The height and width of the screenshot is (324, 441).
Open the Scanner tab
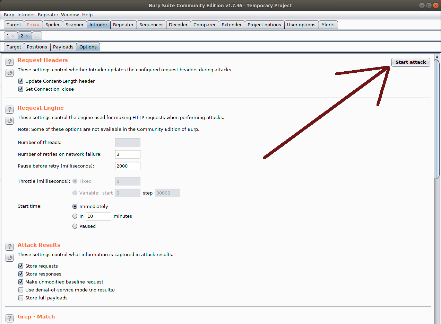pos(75,25)
